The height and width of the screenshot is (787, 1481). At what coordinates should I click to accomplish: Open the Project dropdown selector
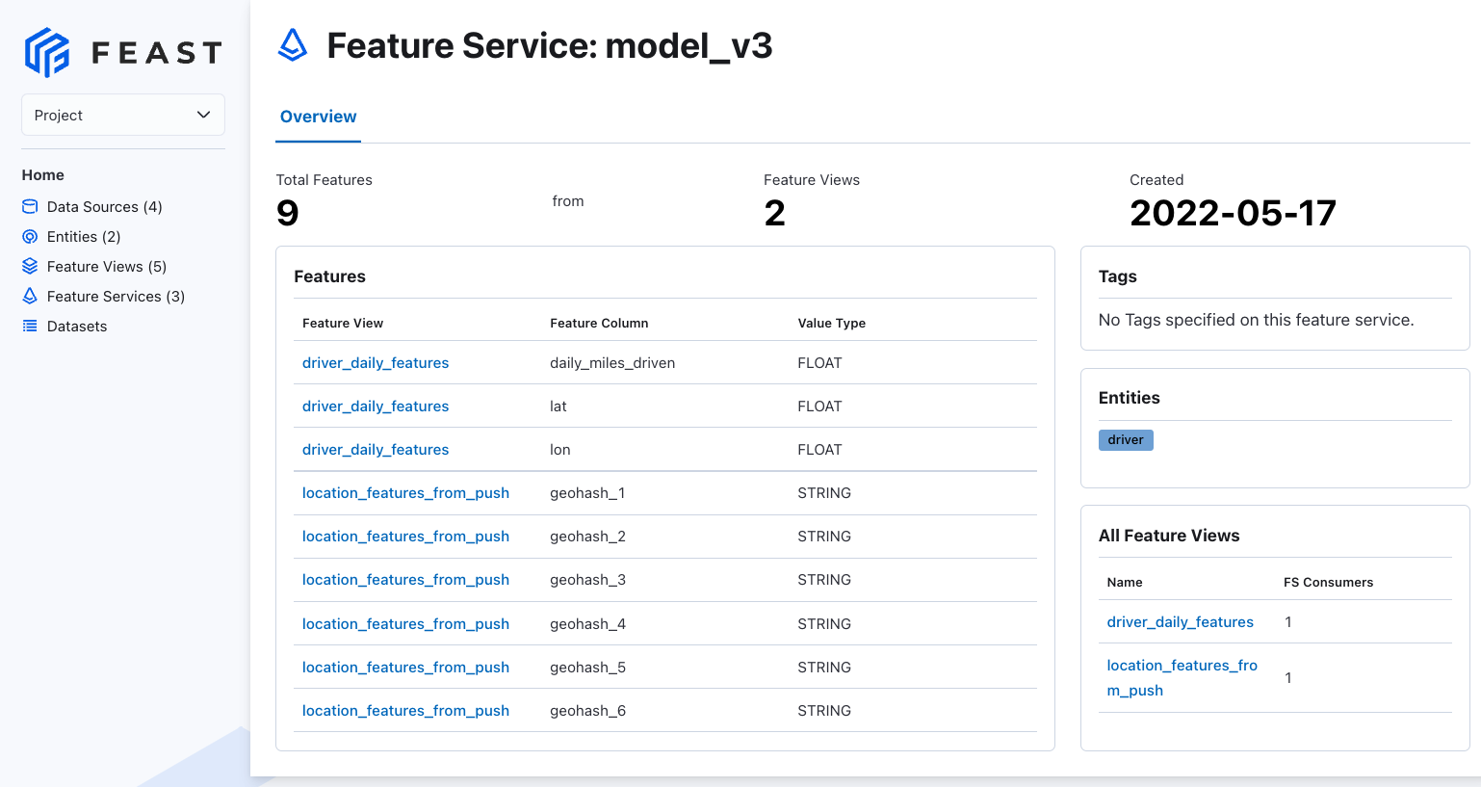122,115
